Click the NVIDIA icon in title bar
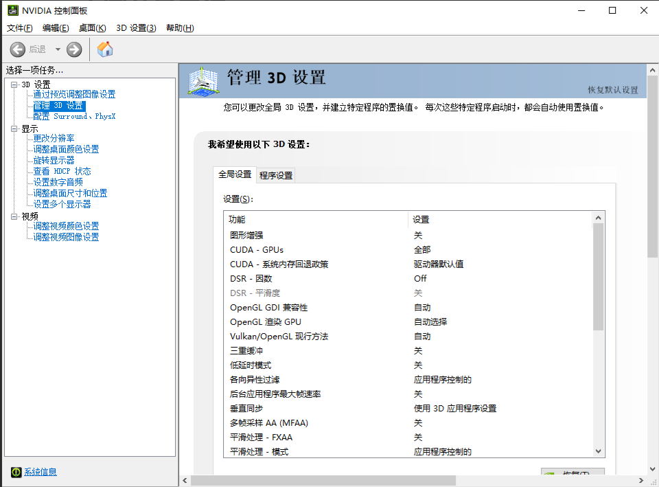The image size is (659, 487). [x=12, y=10]
